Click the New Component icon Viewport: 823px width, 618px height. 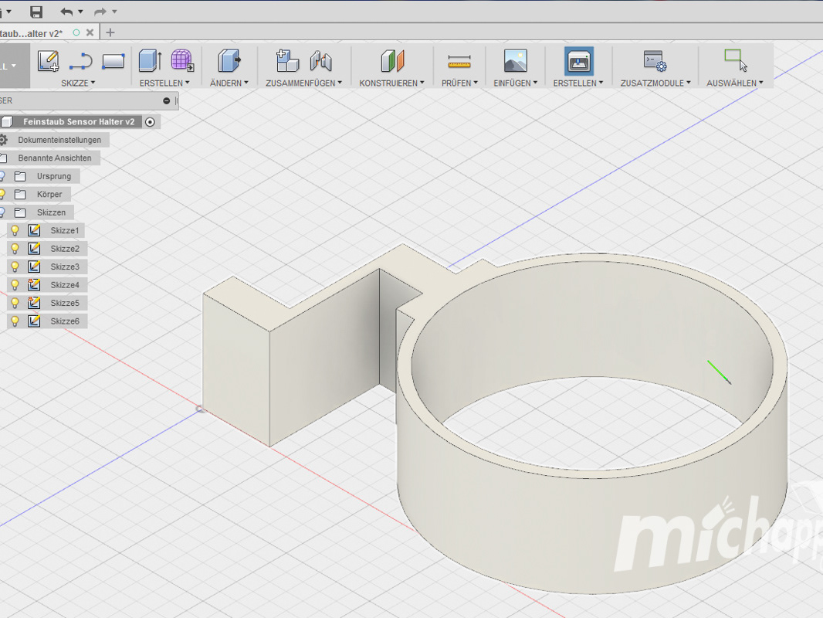click(x=287, y=61)
